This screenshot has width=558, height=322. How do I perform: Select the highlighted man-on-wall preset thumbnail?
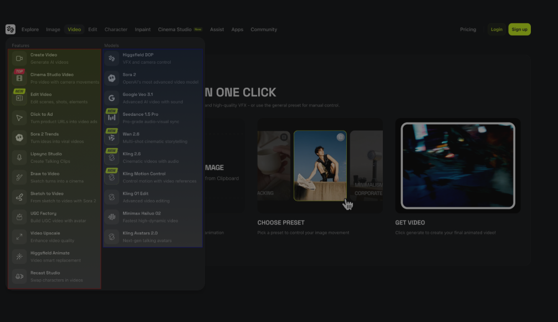tap(320, 166)
